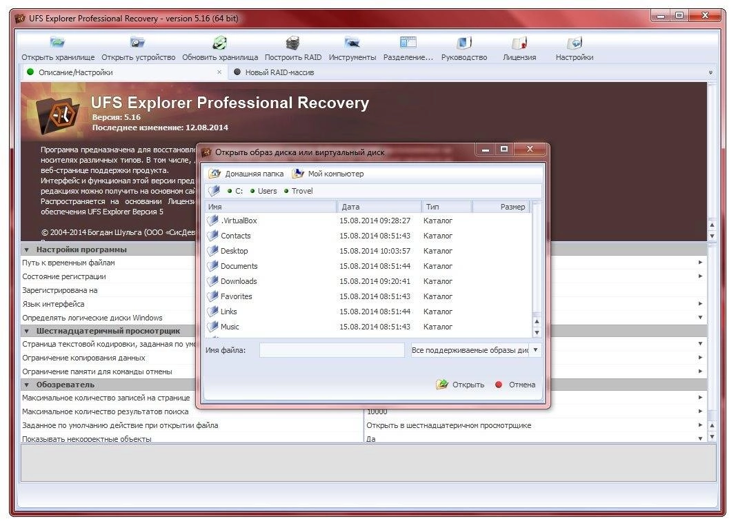
Task: Collapse the Настройки программы section
Action: click(x=27, y=249)
